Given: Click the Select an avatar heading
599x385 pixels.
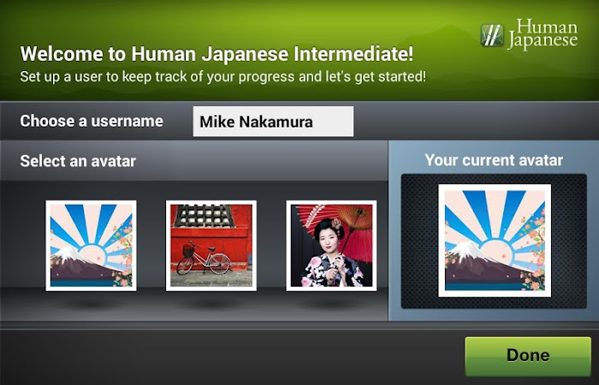Looking at the screenshot, I should 78,161.
